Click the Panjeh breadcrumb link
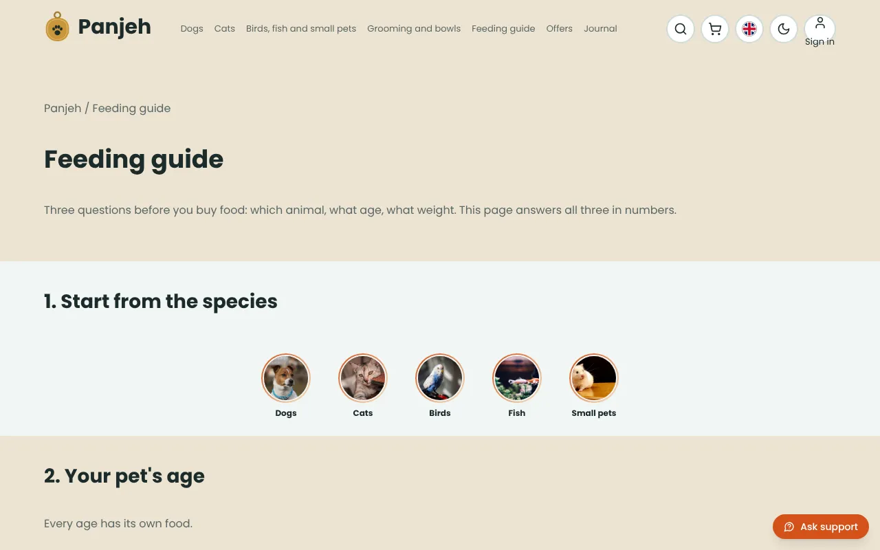 coord(63,108)
